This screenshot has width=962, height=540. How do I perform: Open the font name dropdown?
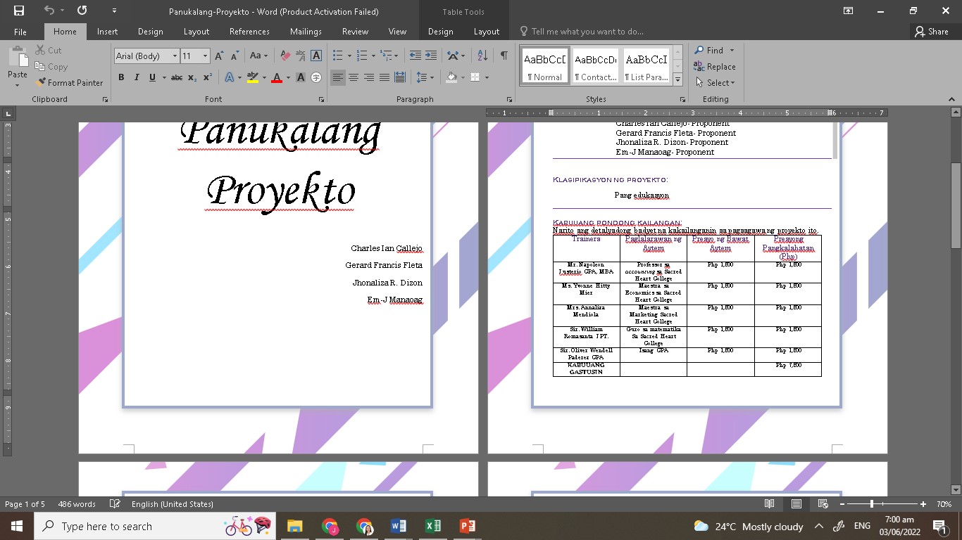coord(175,56)
